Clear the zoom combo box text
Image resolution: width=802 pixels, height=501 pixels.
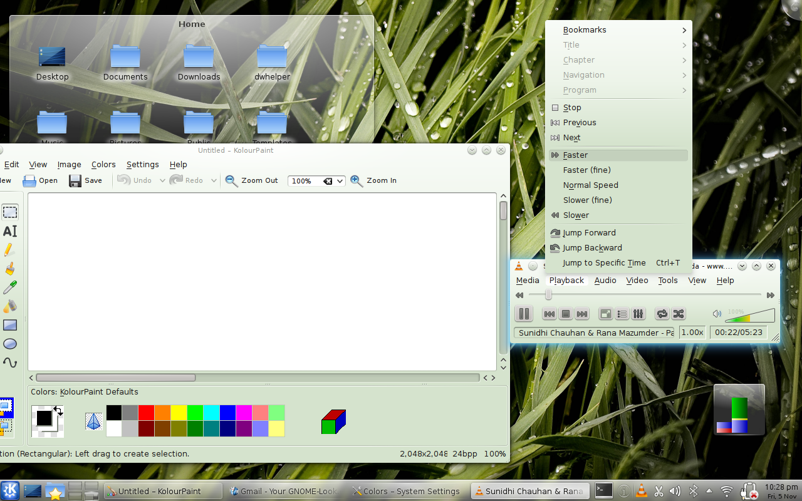(x=328, y=181)
